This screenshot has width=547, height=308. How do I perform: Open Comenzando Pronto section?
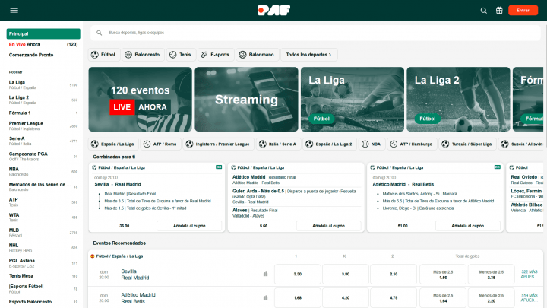[x=43, y=55]
